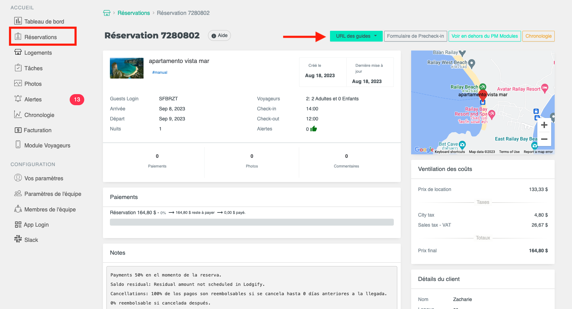Click Keyboard shortcuts on map
This screenshot has height=309, width=572.
click(450, 152)
